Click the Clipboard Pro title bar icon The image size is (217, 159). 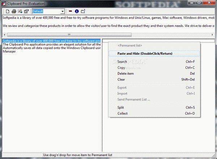coord(4,4)
